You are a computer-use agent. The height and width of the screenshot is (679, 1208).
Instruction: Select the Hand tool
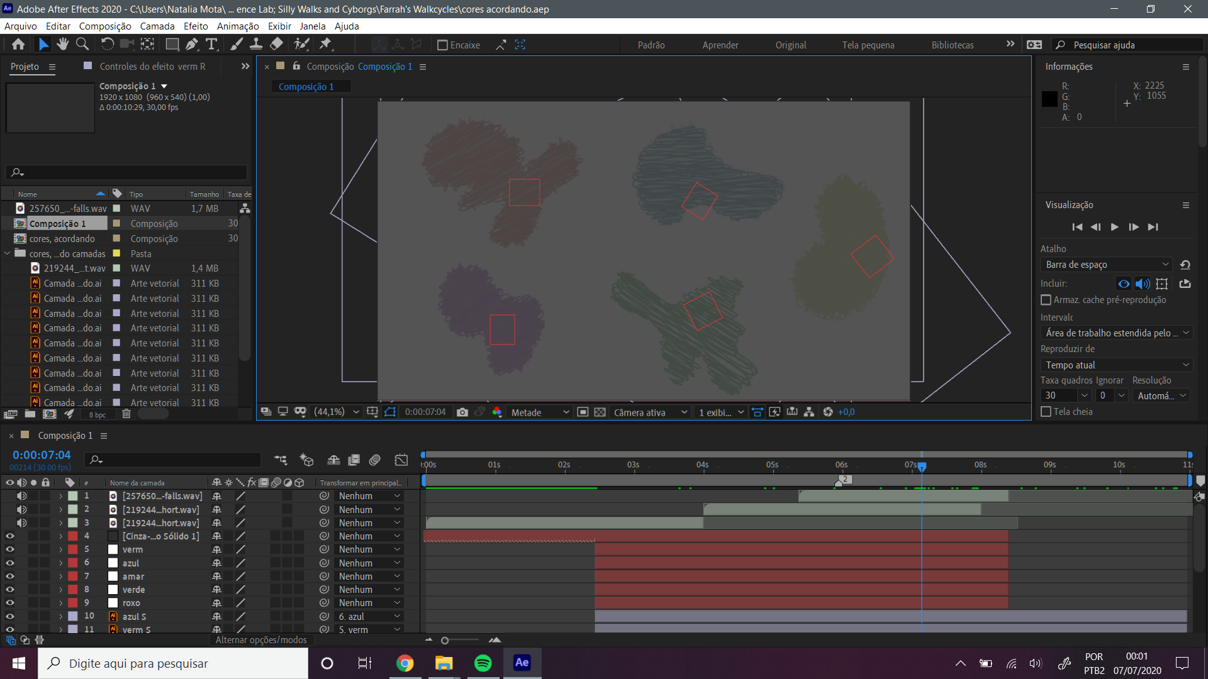point(62,44)
